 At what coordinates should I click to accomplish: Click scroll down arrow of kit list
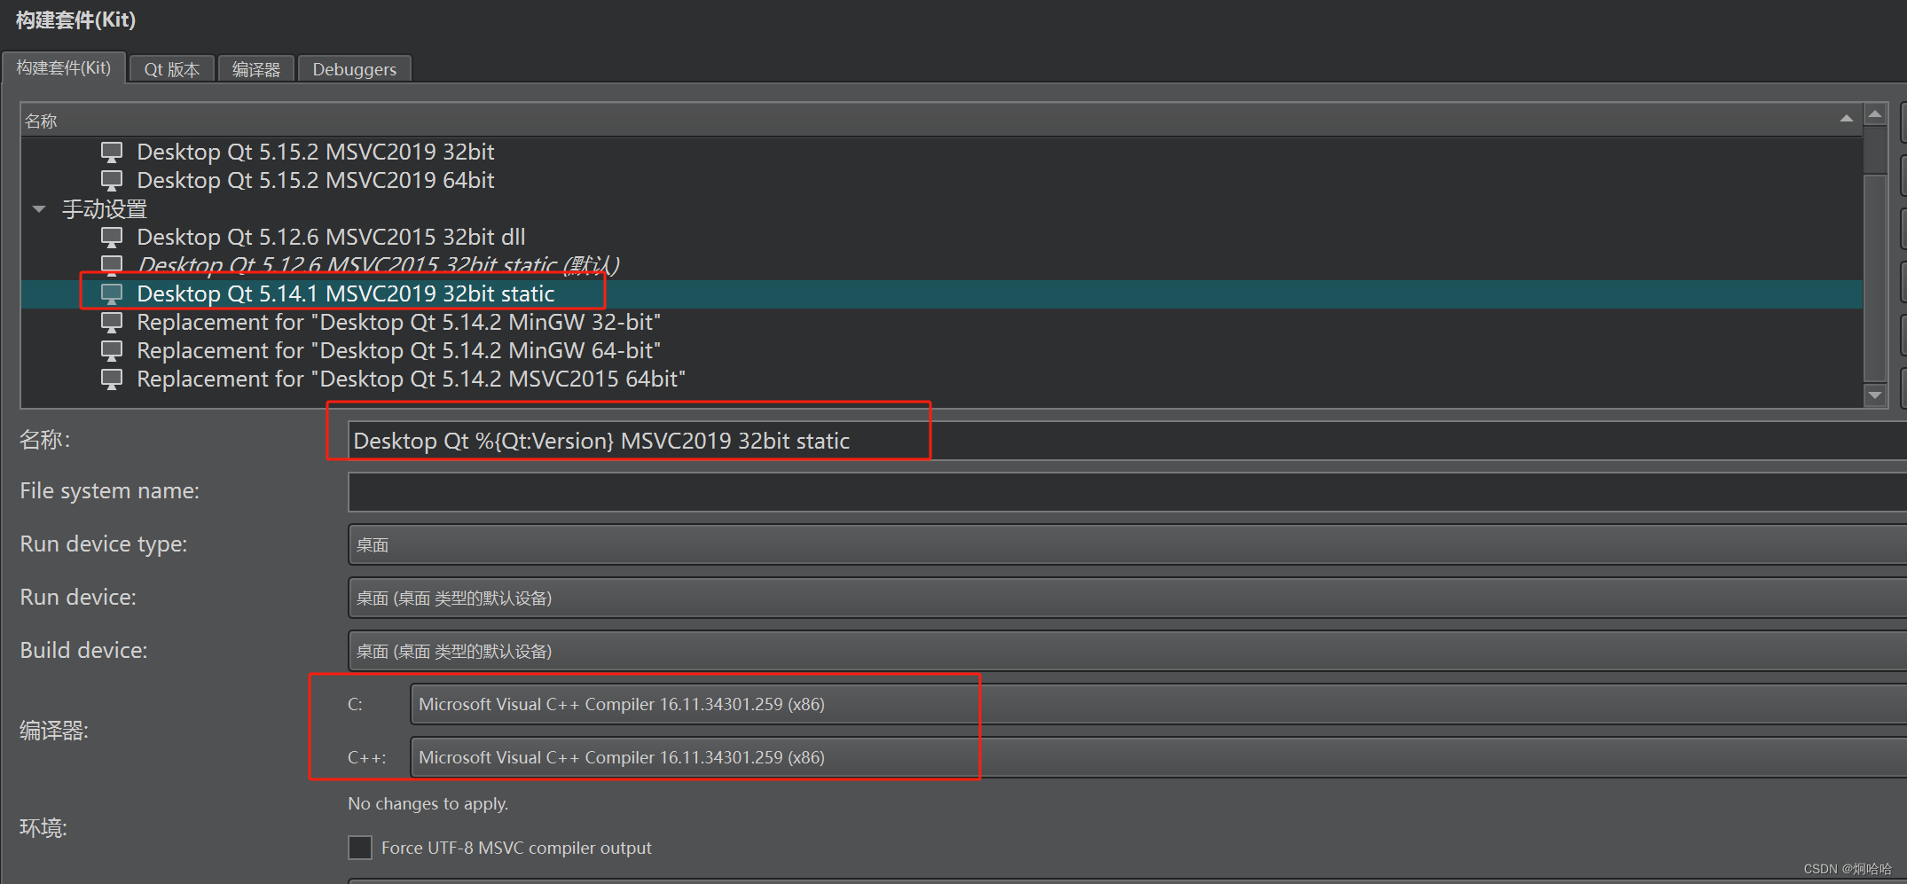tap(1874, 395)
